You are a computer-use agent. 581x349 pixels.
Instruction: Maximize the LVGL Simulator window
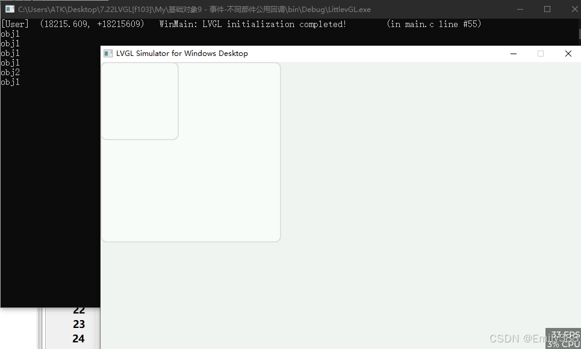point(541,53)
